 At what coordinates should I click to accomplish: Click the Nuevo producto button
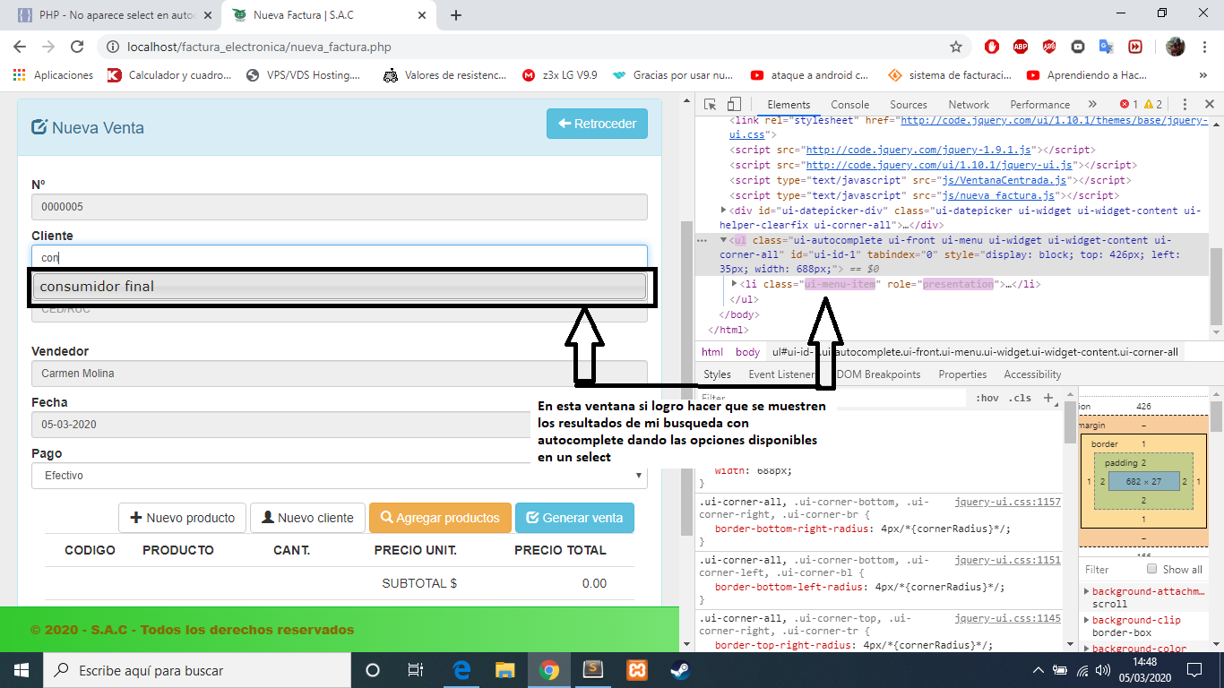tap(183, 518)
